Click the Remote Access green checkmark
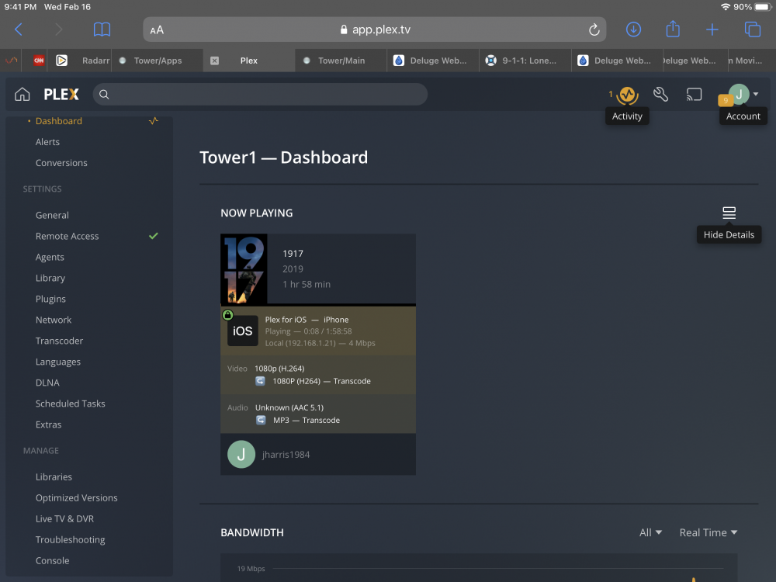Screen dimensions: 776x582 [x=154, y=236]
